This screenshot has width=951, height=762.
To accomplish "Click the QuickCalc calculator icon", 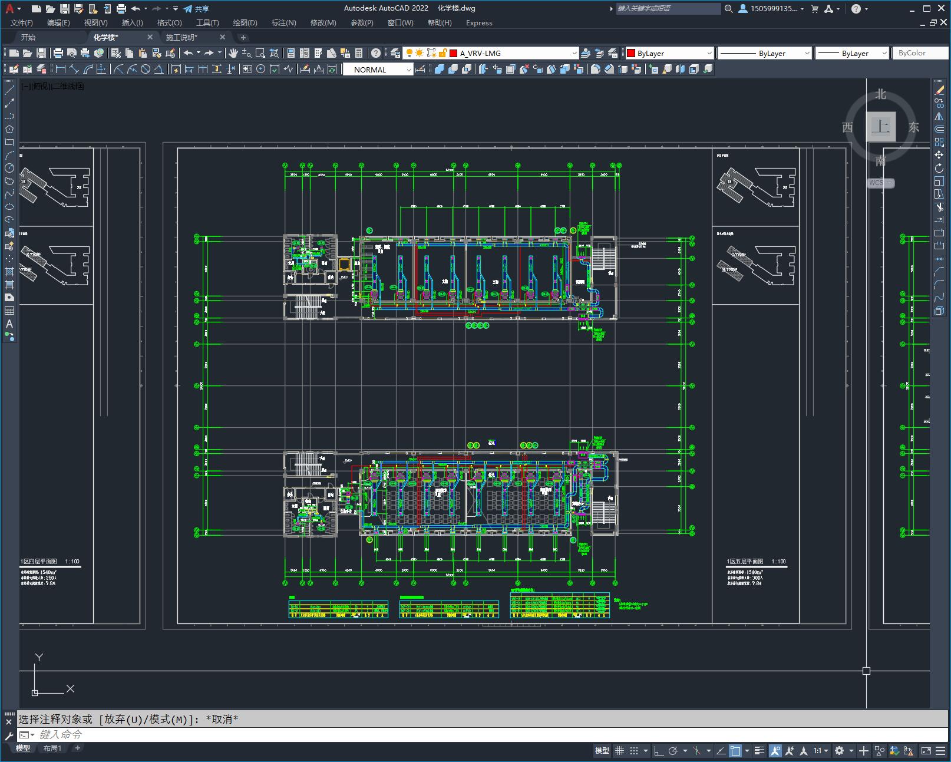I will coord(359,53).
